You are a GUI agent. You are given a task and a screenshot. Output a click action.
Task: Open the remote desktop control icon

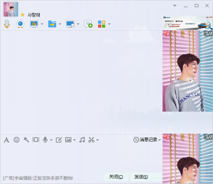coord(70,24)
